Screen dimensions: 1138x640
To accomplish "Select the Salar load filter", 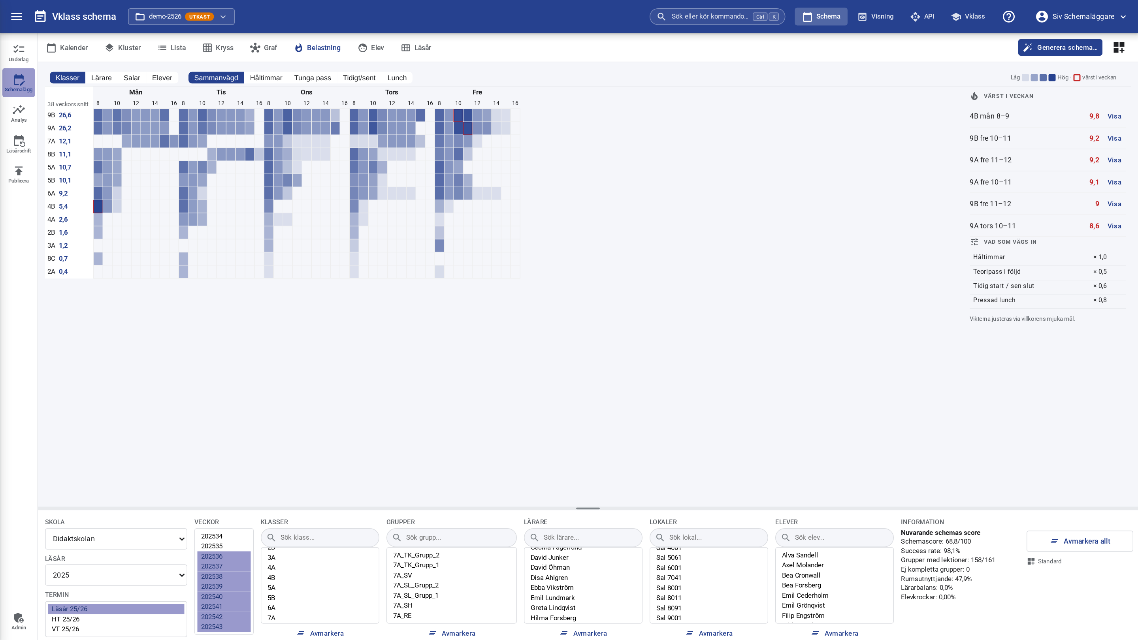I will pyautogui.click(x=132, y=78).
